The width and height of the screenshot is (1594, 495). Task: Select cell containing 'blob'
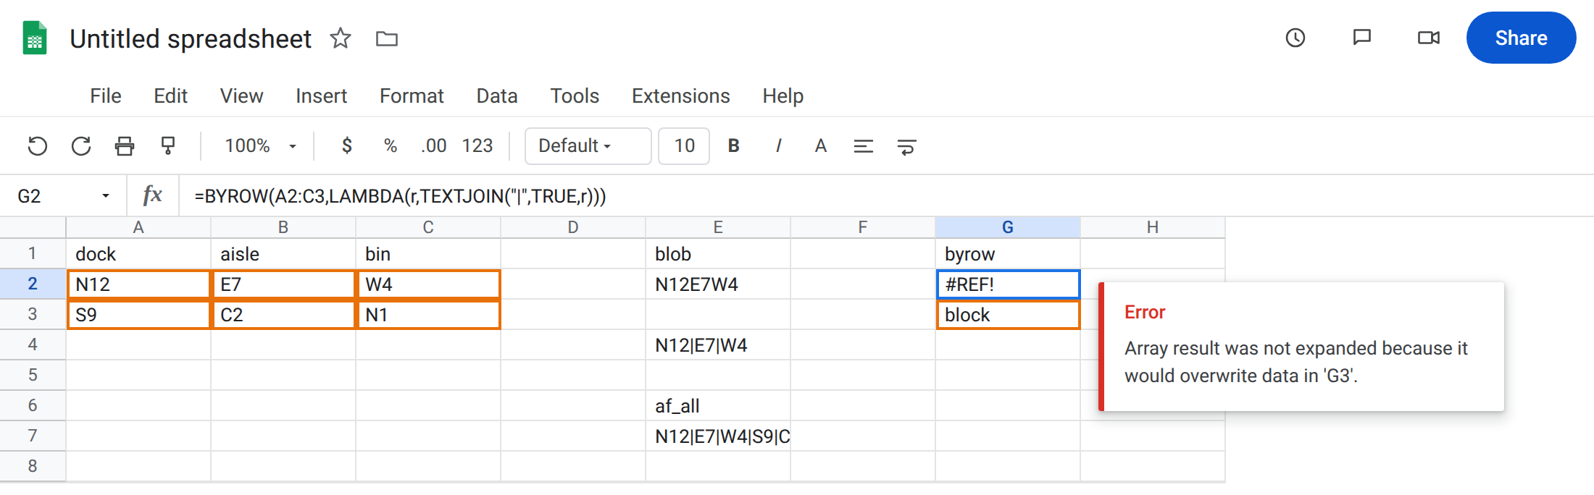718,254
